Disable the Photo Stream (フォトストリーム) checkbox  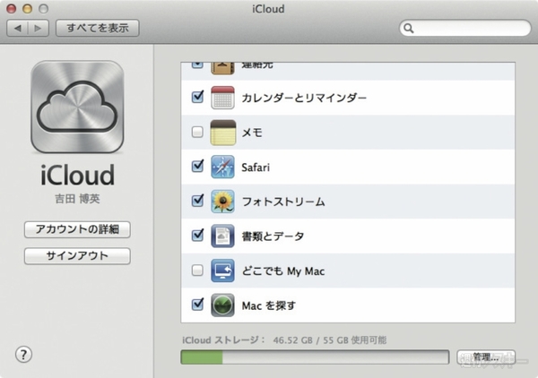click(197, 201)
